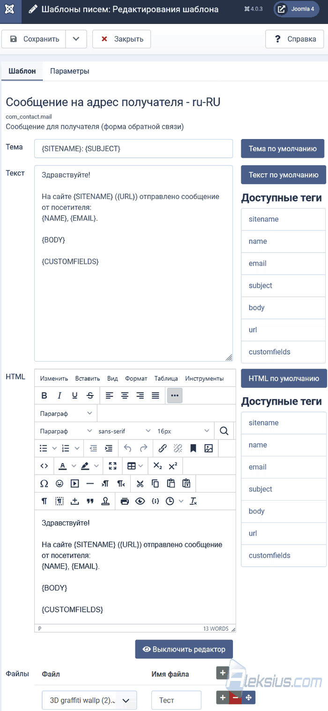Redo editor action
The image size is (328, 711).
pos(143,448)
